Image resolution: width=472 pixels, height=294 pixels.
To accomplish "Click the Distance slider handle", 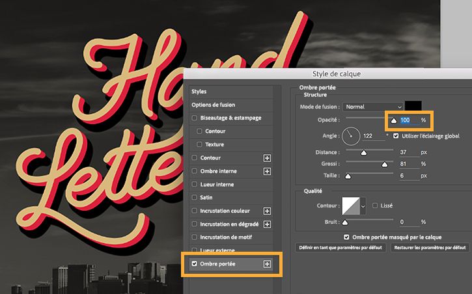I will pos(364,153).
